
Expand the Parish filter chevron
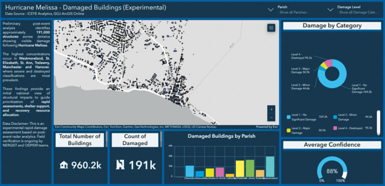(271, 10)
